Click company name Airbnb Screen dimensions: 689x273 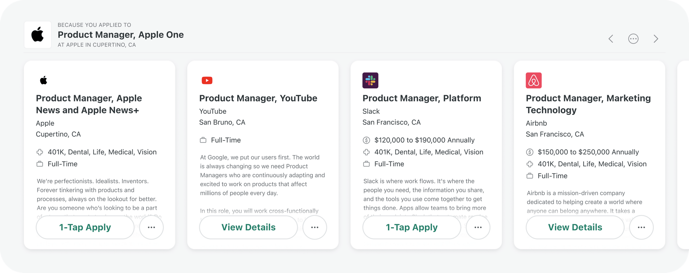click(536, 123)
